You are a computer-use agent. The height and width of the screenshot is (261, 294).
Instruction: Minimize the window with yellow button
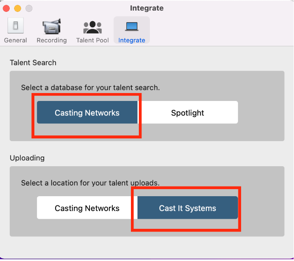click(18, 8)
